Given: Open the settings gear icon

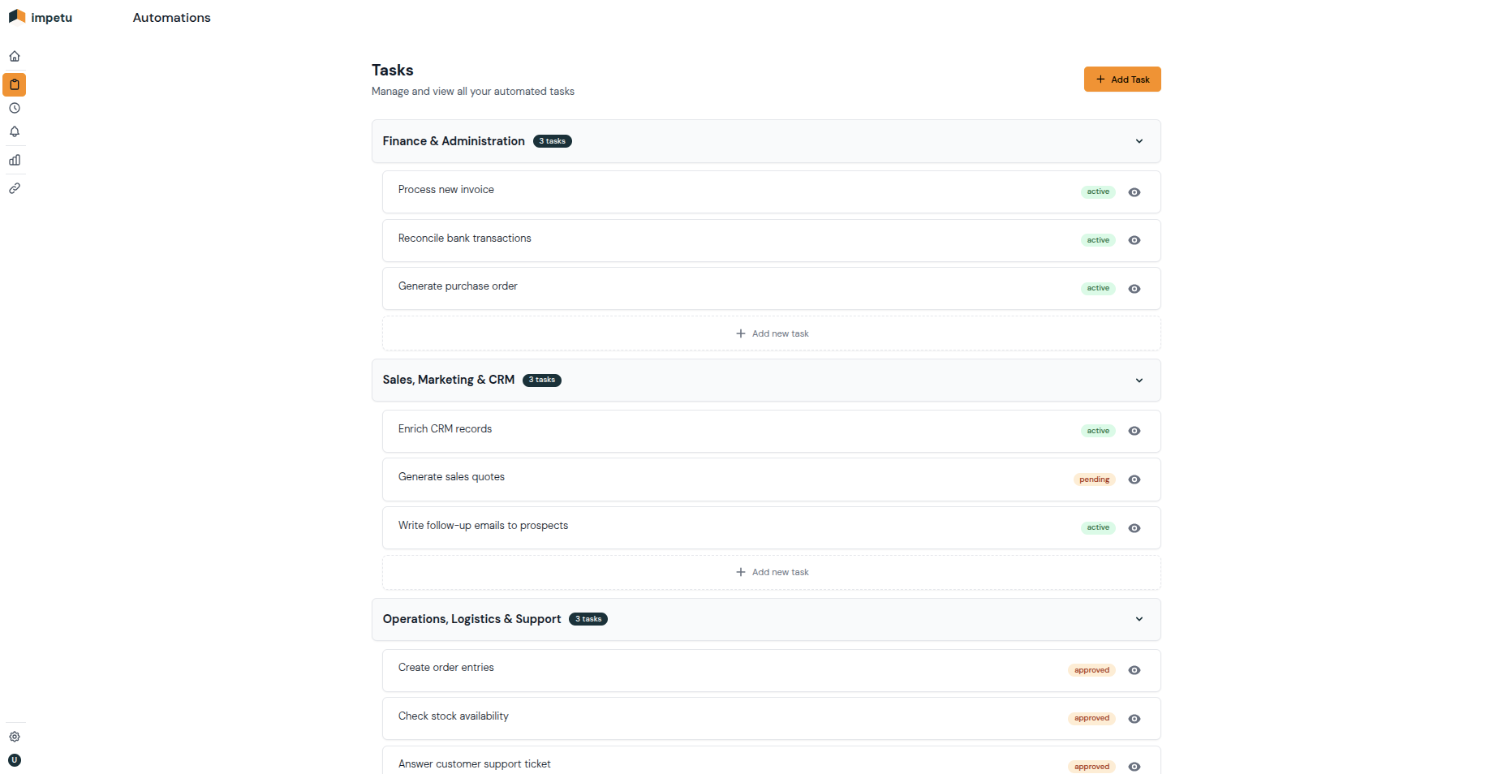Looking at the screenshot, I should click(x=15, y=737).
